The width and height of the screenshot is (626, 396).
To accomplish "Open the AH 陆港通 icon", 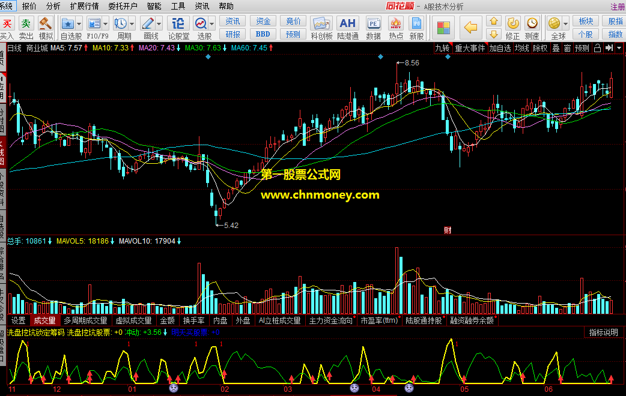I will (347, 24).
